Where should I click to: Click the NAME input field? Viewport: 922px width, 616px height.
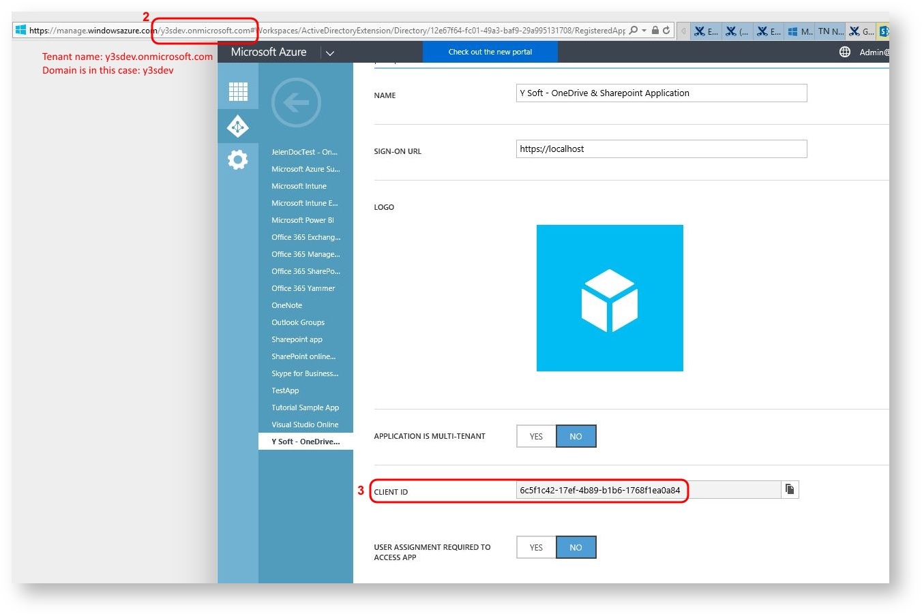point(661,93)
